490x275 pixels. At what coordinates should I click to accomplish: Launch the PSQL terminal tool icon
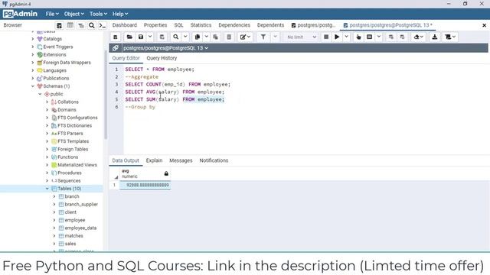102,25
